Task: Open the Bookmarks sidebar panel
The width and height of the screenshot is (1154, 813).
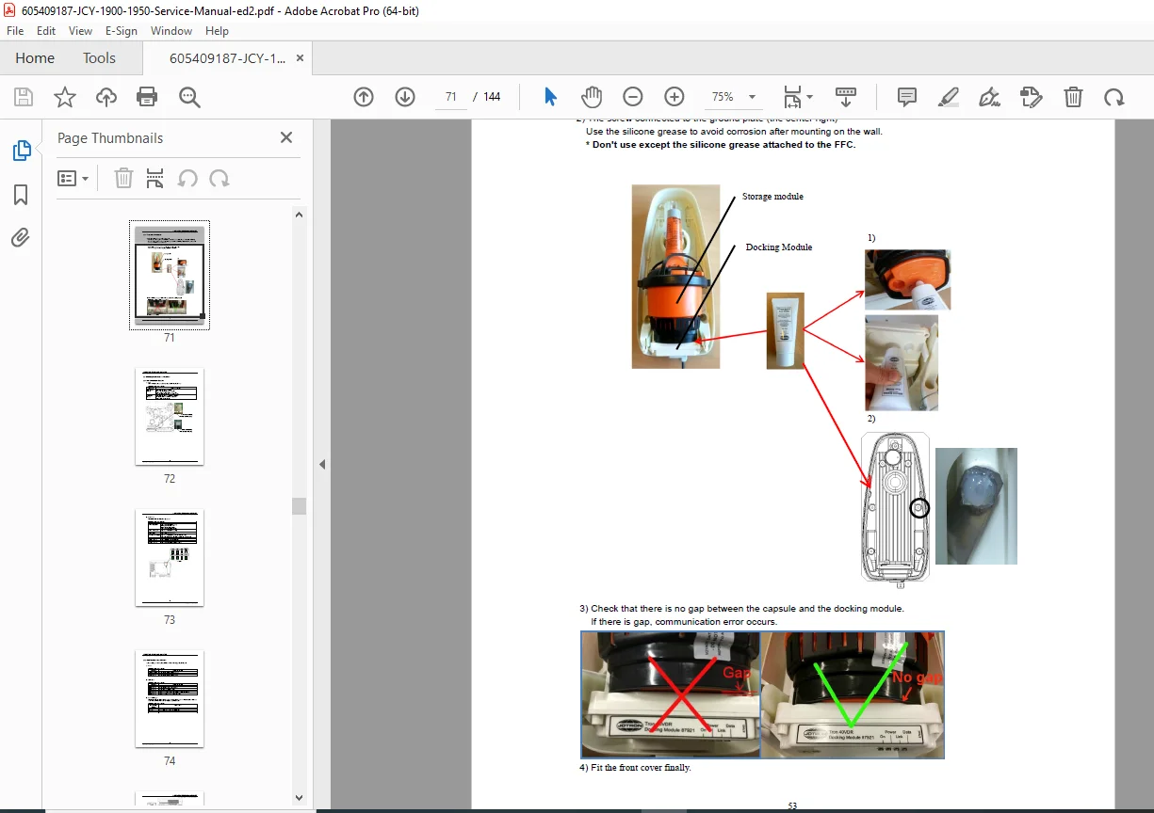Action: point(21,195)
